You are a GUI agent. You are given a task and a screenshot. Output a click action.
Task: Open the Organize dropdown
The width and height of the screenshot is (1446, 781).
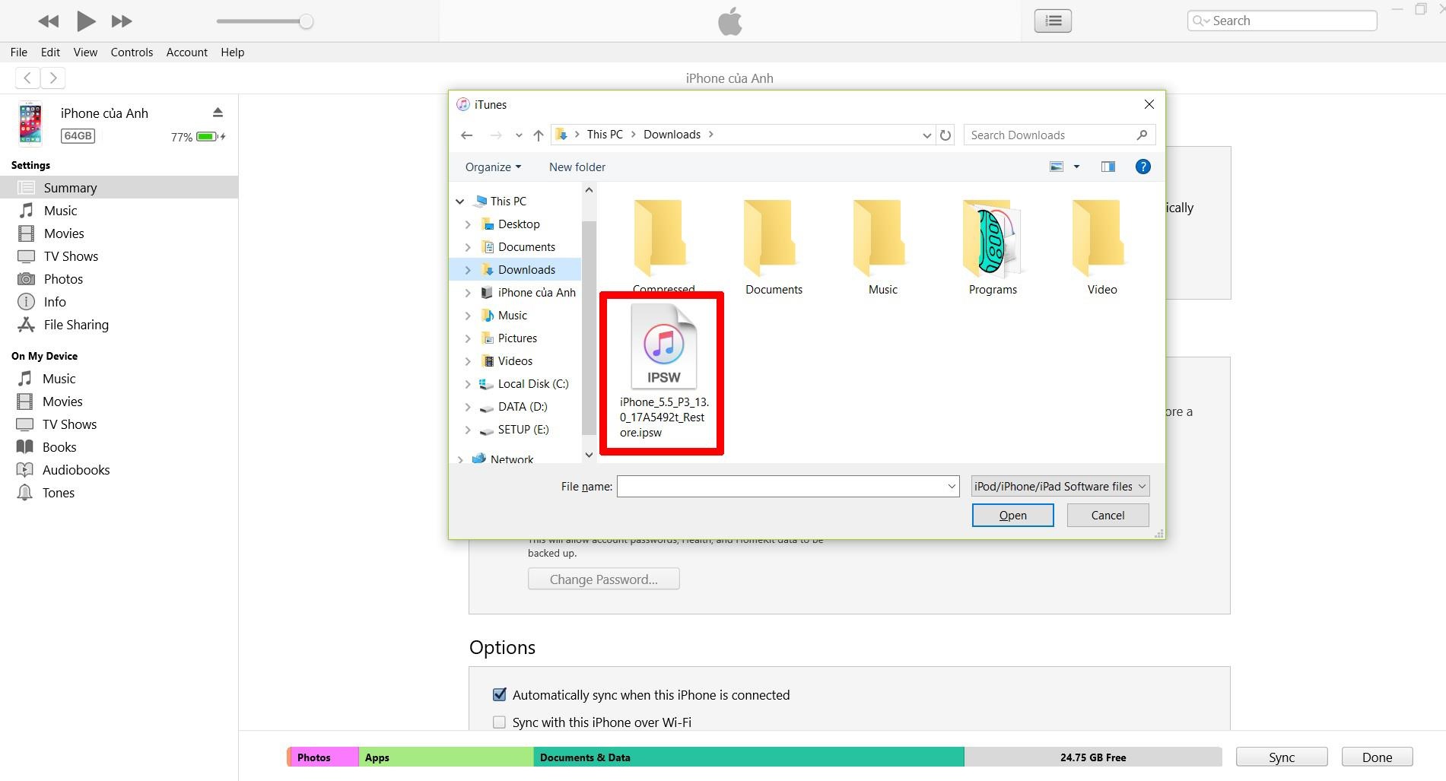(492, 167)
